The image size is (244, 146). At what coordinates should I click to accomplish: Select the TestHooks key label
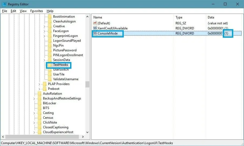(x=61, y=65)
